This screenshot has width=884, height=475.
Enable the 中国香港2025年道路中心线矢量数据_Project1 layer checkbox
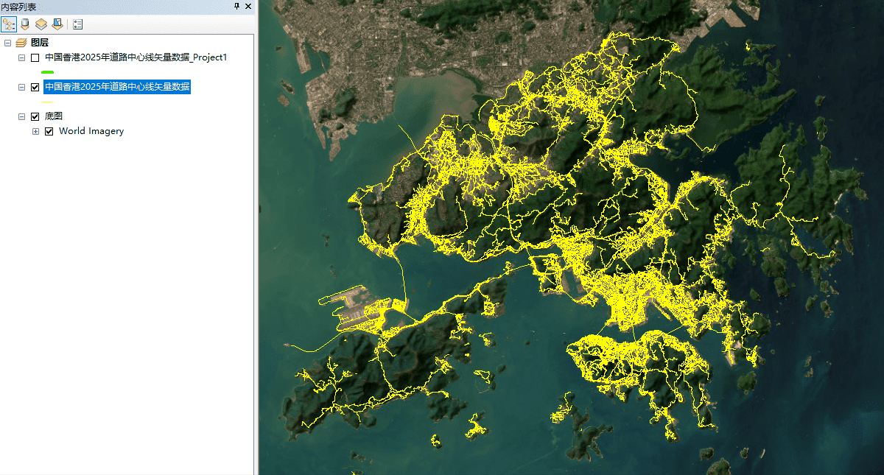pyautogui.click(x=35, y=57)
